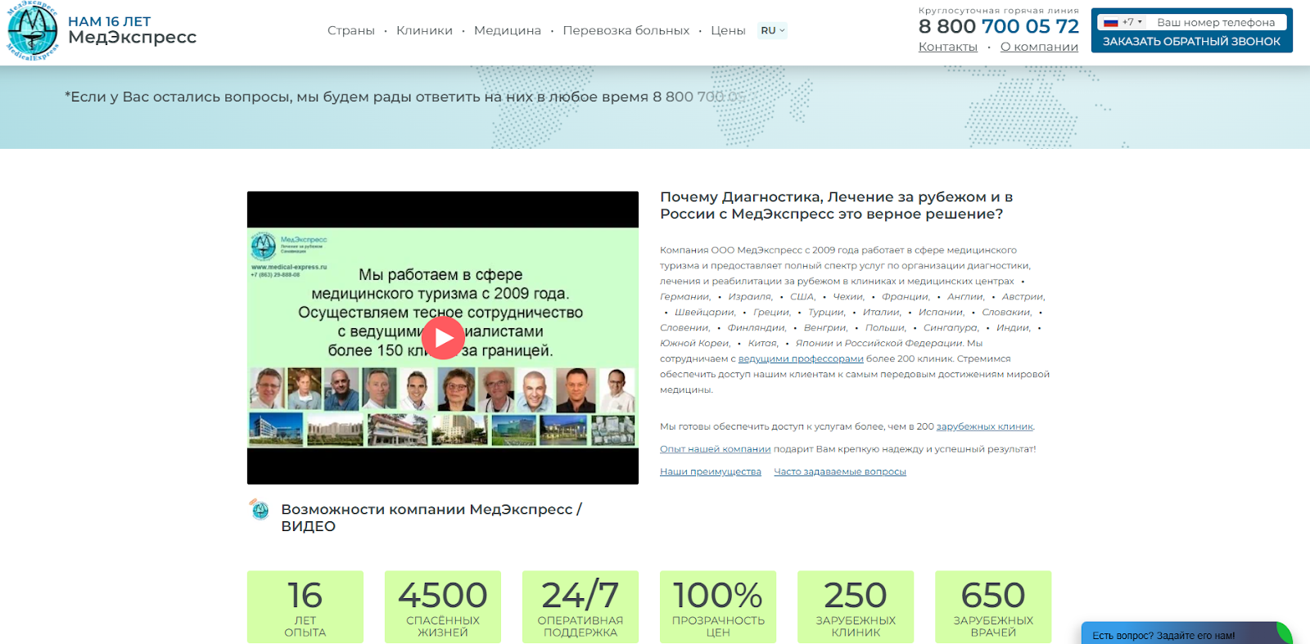The height and width of the screenshot is (644, 1310).
Task: Click ЗАКАЗАТЬ ОБРАТНЫЙ ЗВОНОК button
Action: [1191, 41]
